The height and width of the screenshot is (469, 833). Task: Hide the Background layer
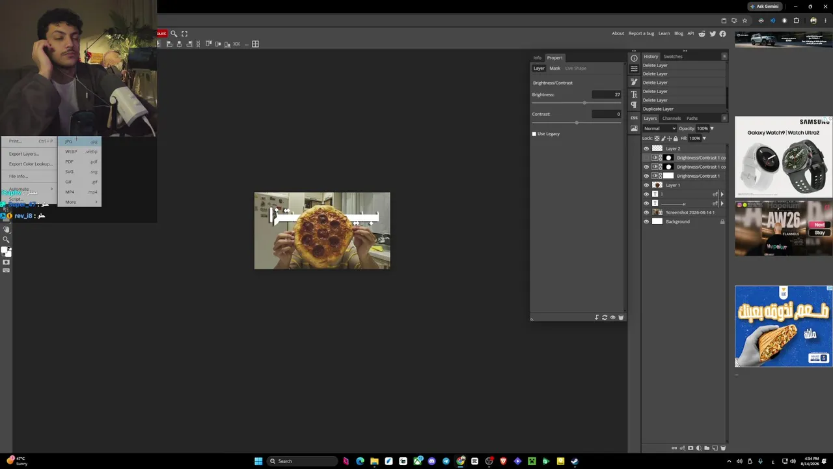[646, 221]
